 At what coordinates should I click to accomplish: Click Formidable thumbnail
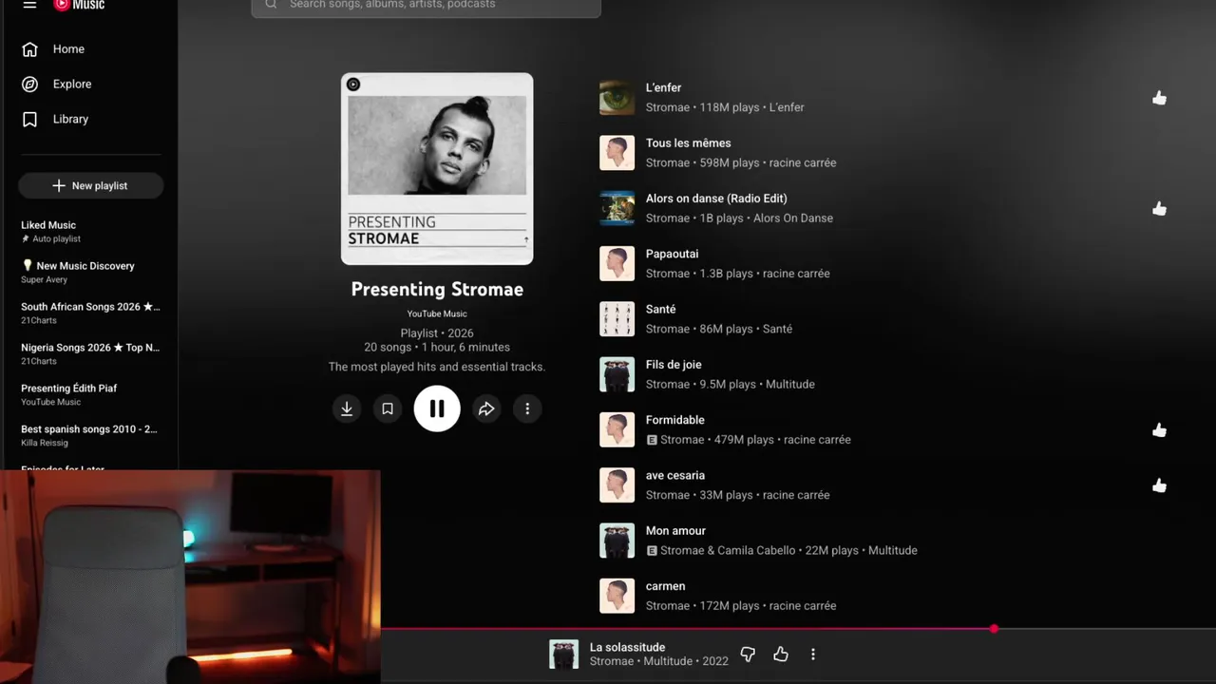617,430
